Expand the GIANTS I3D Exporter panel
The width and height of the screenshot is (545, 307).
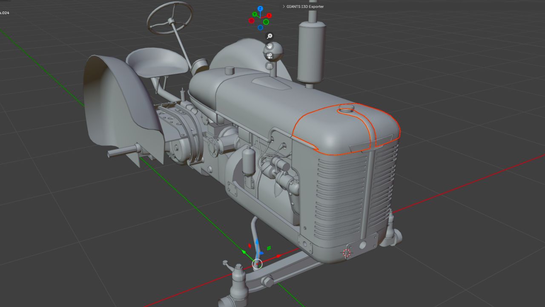284,6
